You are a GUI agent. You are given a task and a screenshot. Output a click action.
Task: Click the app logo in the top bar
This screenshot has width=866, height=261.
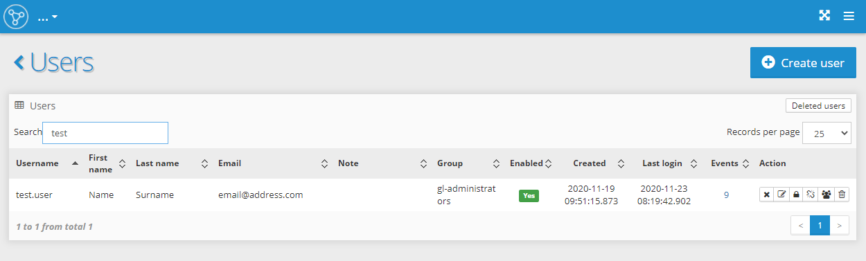(16, 17)
